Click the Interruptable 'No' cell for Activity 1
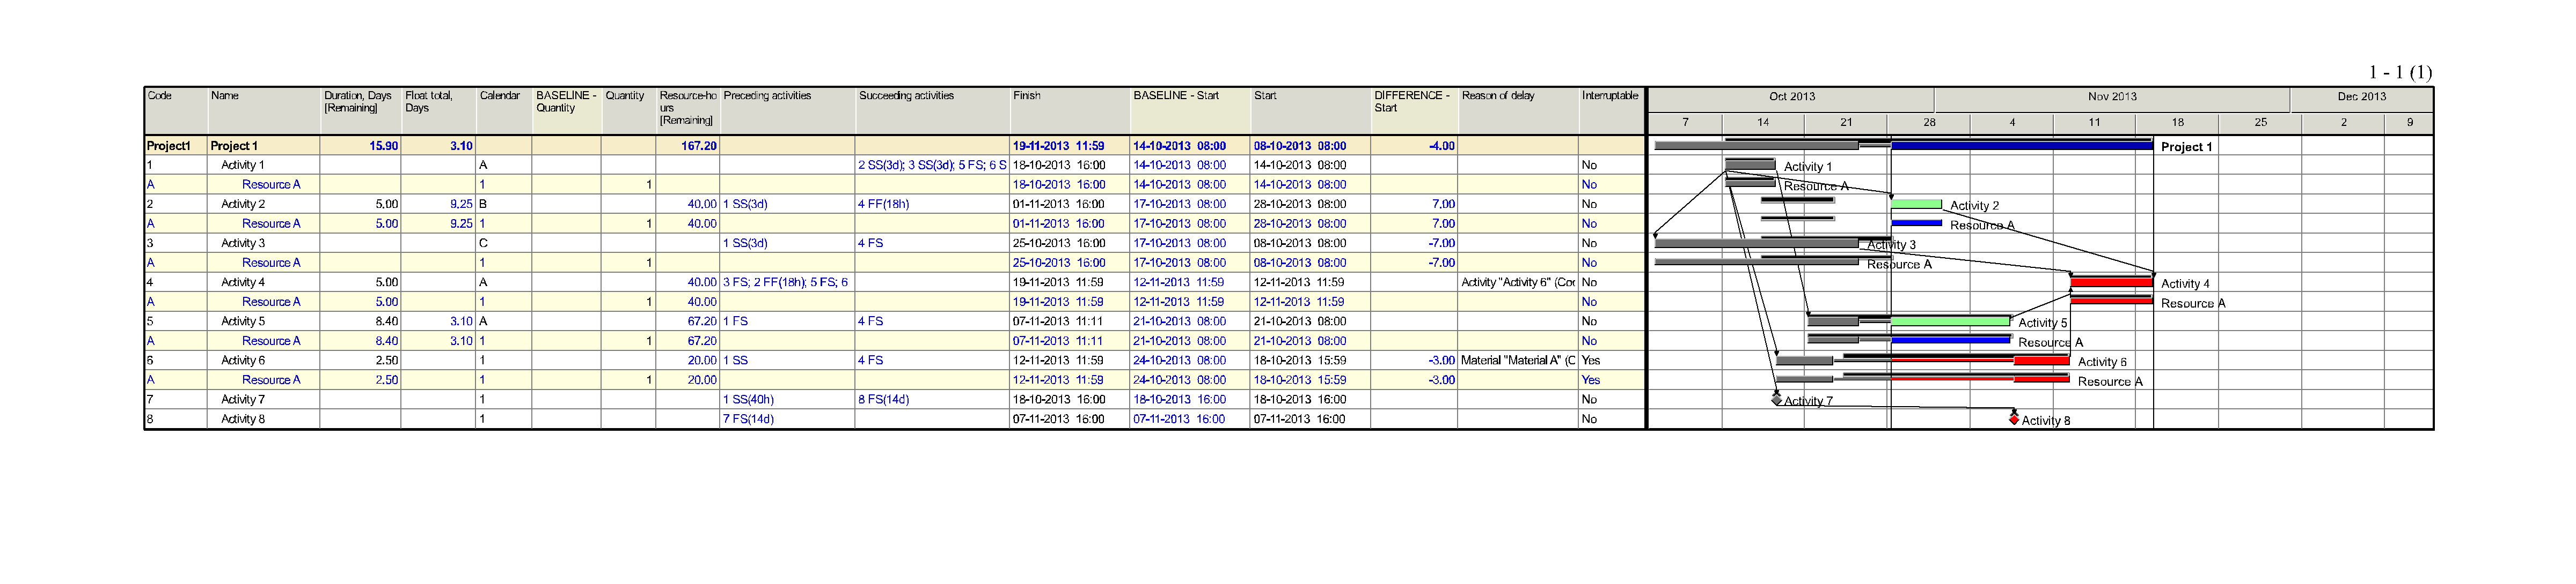Screen dimensions: 2576x584 pyautogui.click(x=1589, y=164)
